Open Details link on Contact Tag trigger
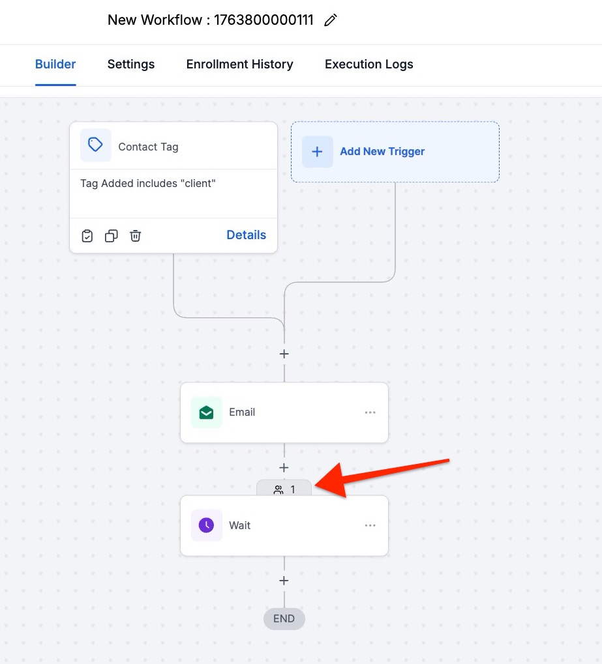This screenshot has height=664, width=602. (x=246, y=235)
